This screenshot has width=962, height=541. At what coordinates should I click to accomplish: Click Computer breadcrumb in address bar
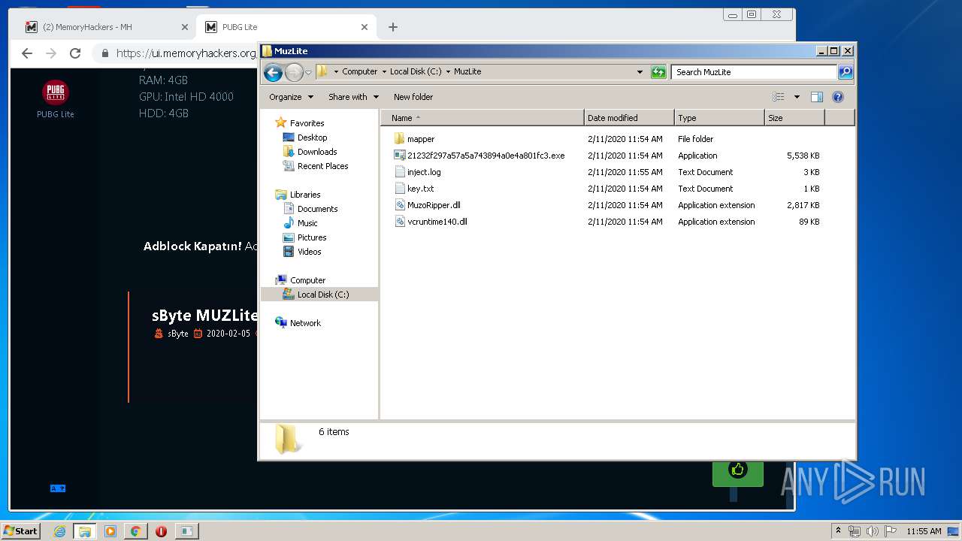(x=359, y=72)
